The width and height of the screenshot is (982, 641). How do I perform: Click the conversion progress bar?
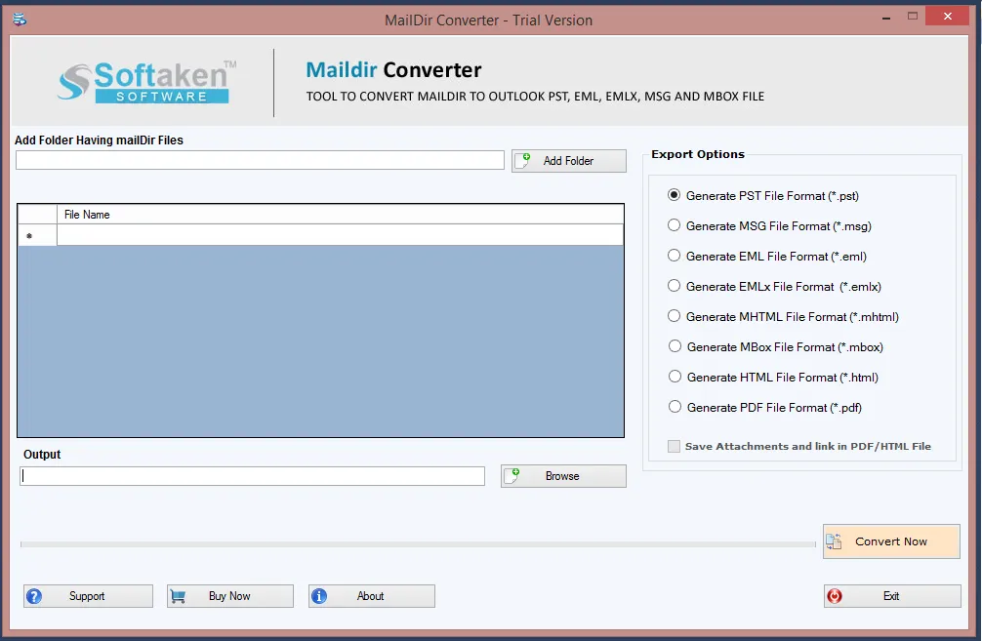coord(418,544)
